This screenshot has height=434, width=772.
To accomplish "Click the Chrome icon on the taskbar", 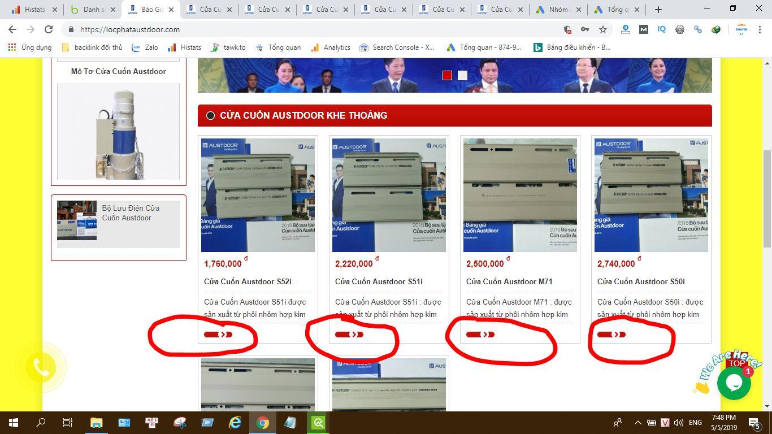I will coord(262,423).
